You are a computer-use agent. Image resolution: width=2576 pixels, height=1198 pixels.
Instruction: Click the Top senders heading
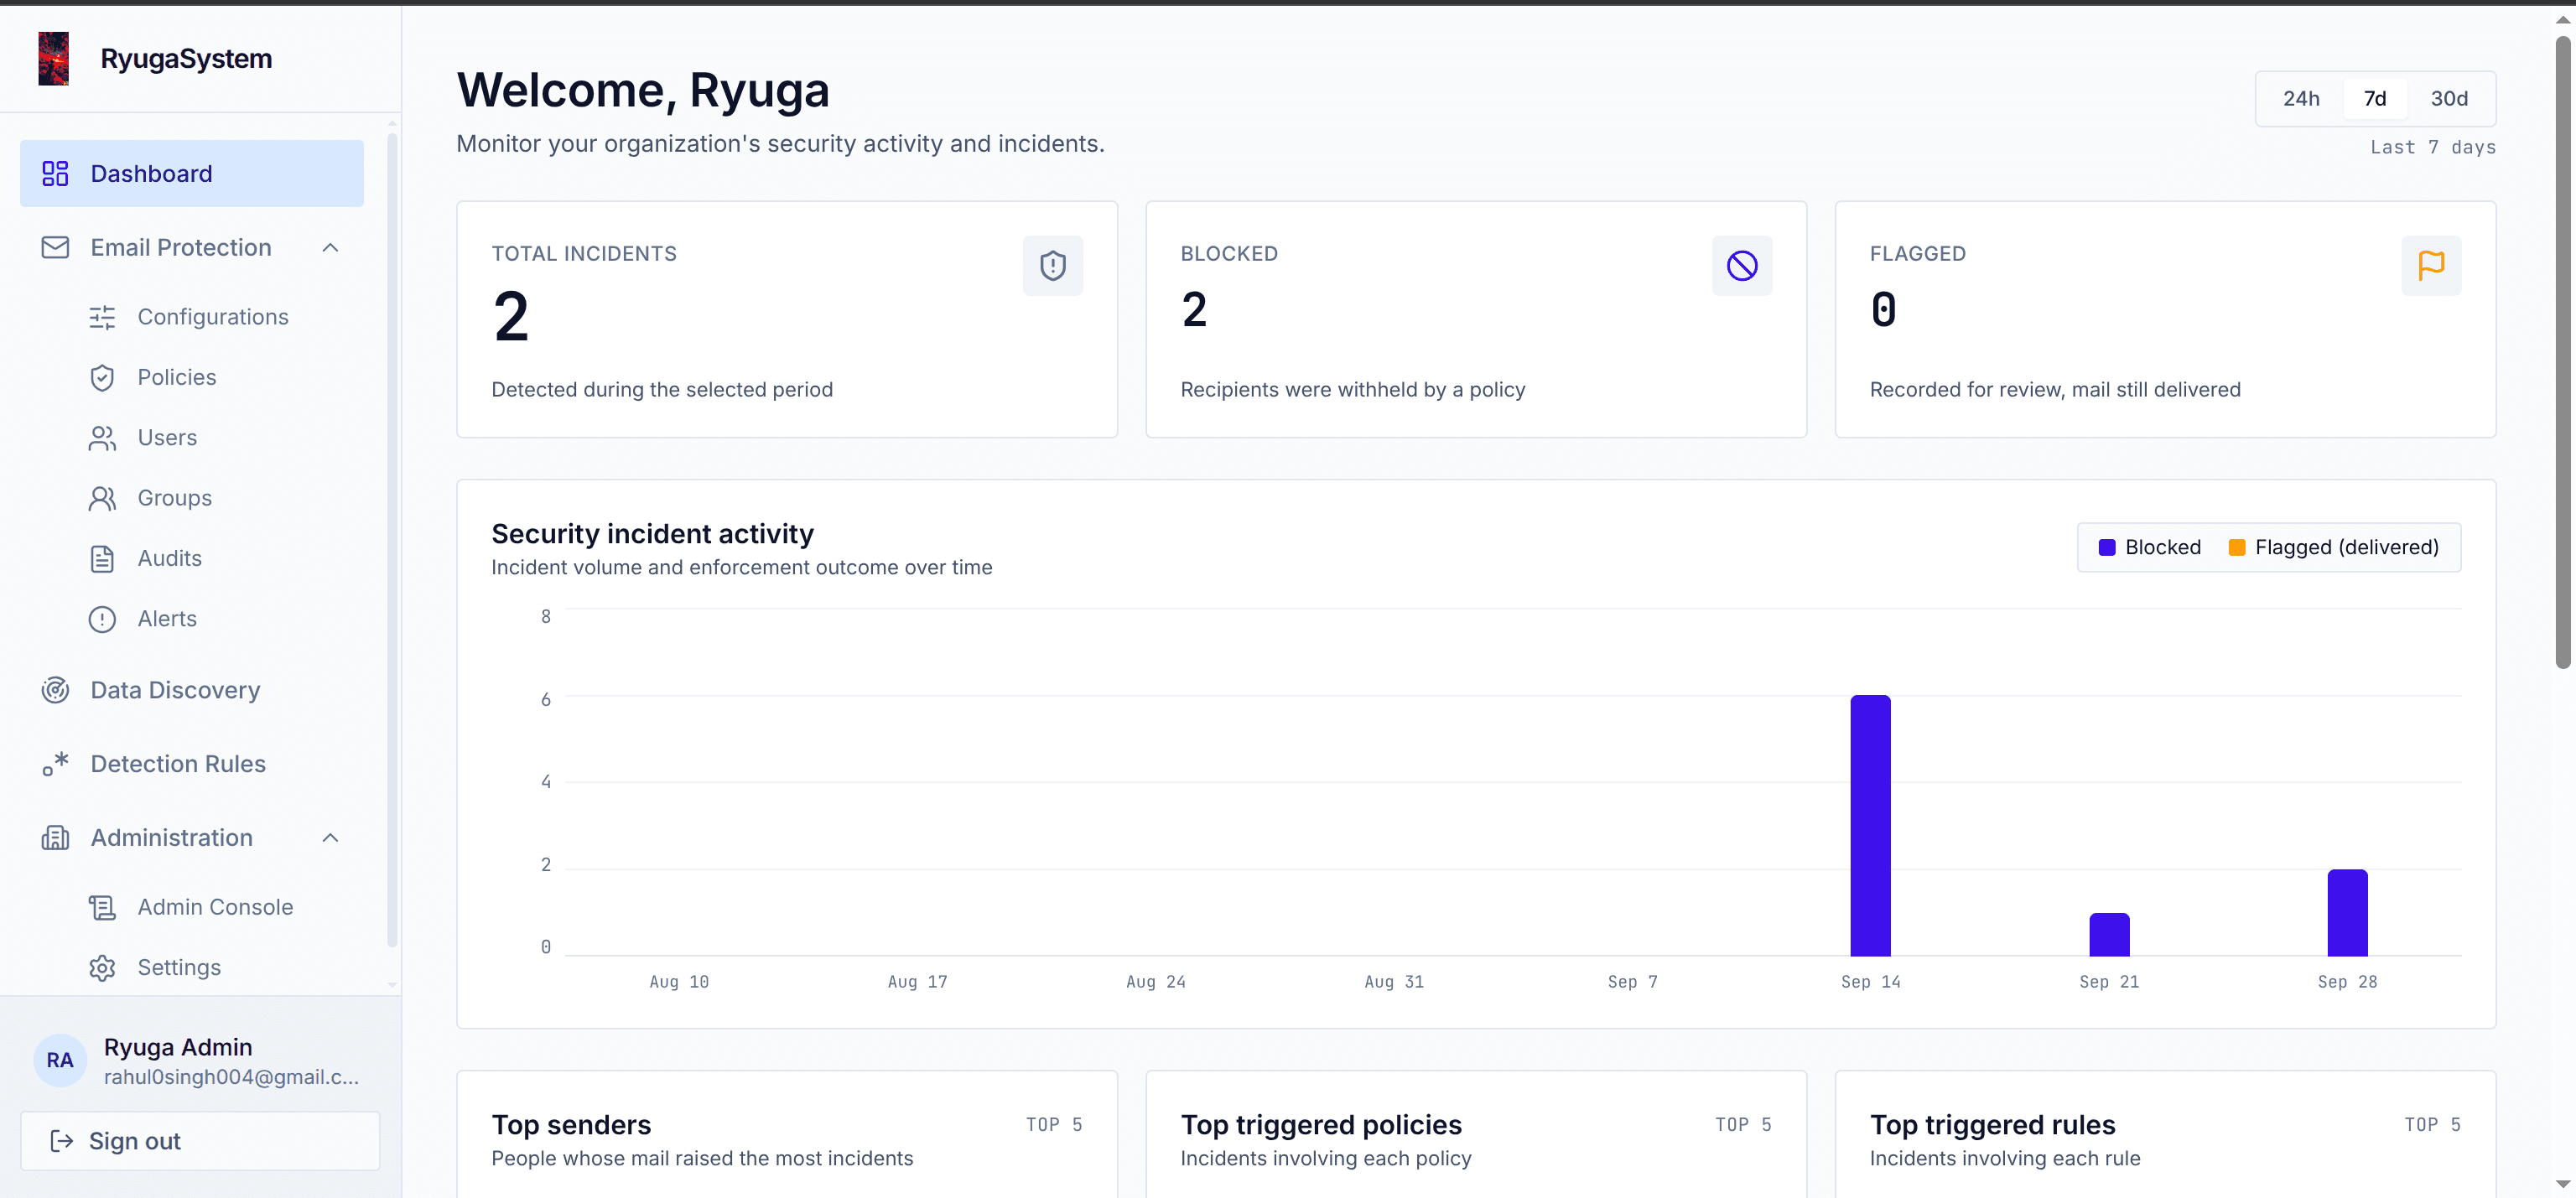[x=570, y=1125]
